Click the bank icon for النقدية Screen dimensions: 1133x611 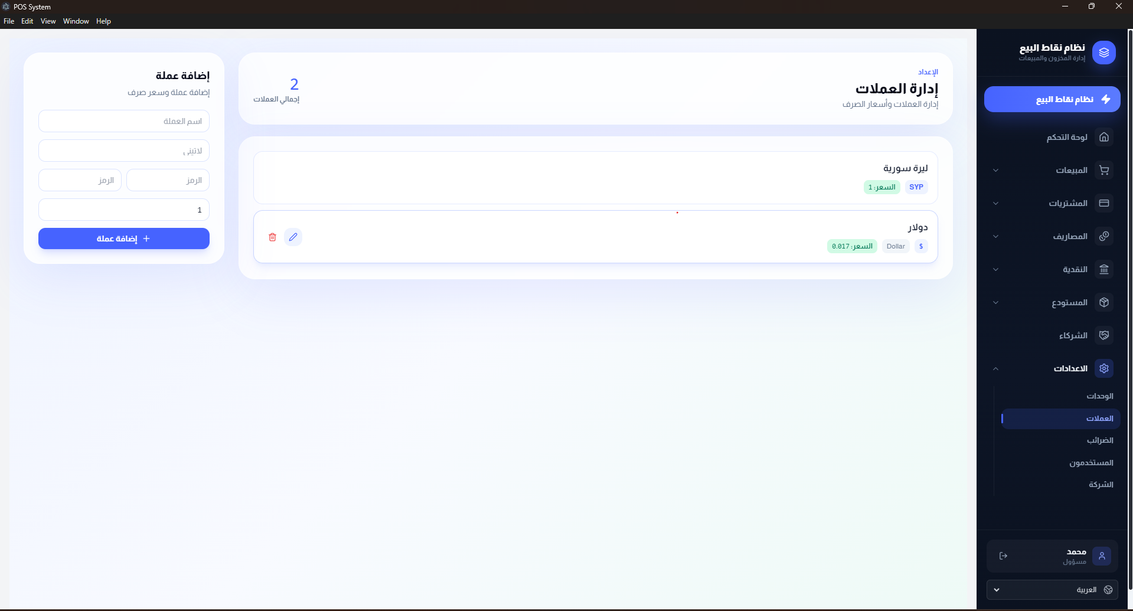point(1104,269)
